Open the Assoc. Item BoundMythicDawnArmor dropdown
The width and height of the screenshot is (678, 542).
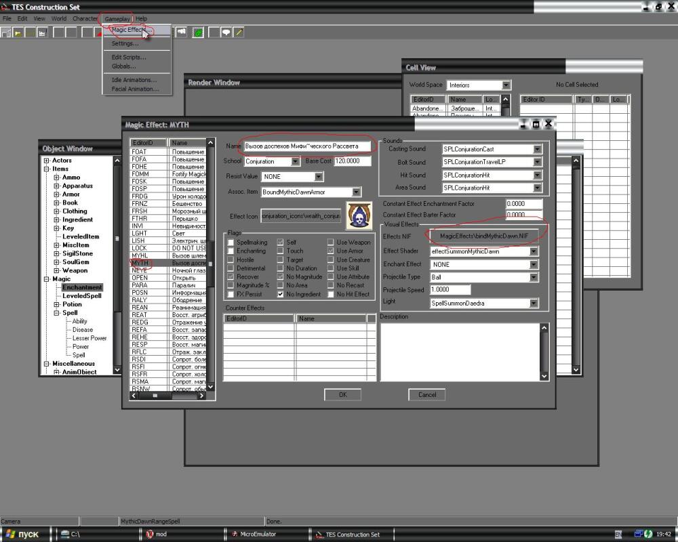pyautogui.click(x=357, y=192)
